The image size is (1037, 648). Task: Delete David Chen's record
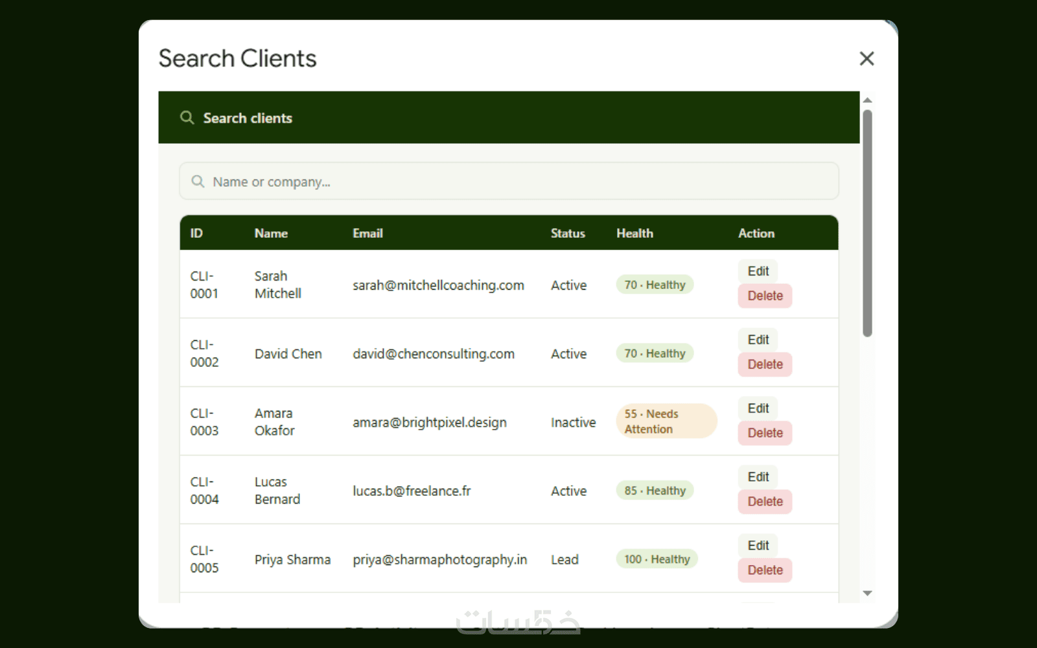tap(765, 364)
